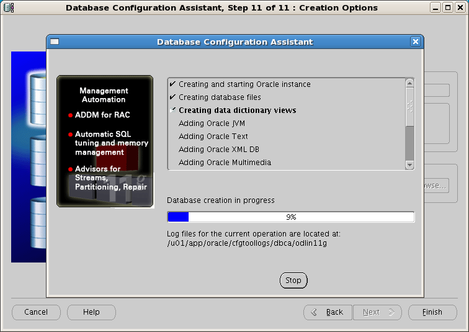
Task: Click the steps list scrollbar thumb
Action: coord(409,107)
